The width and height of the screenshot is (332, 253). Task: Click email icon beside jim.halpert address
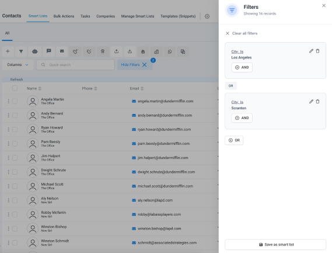[134, 158]
